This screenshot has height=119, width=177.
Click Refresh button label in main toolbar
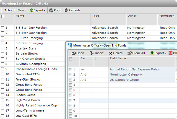tap(74, 10)
